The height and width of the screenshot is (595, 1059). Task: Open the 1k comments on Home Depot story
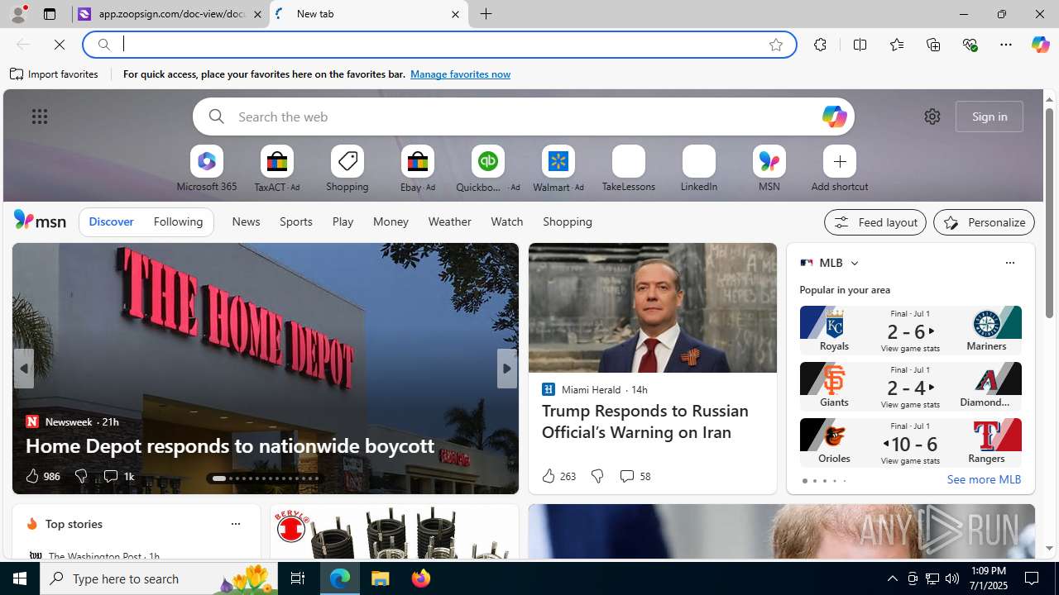point(118,476)
